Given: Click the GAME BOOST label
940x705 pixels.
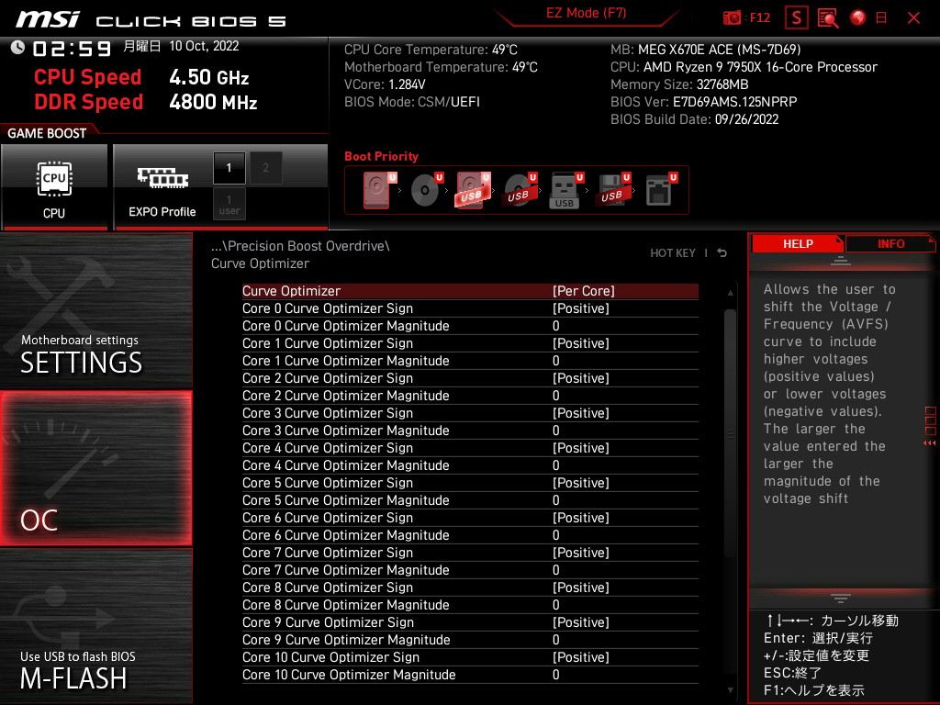Looking at the screenshot, I should coord(47,133).
